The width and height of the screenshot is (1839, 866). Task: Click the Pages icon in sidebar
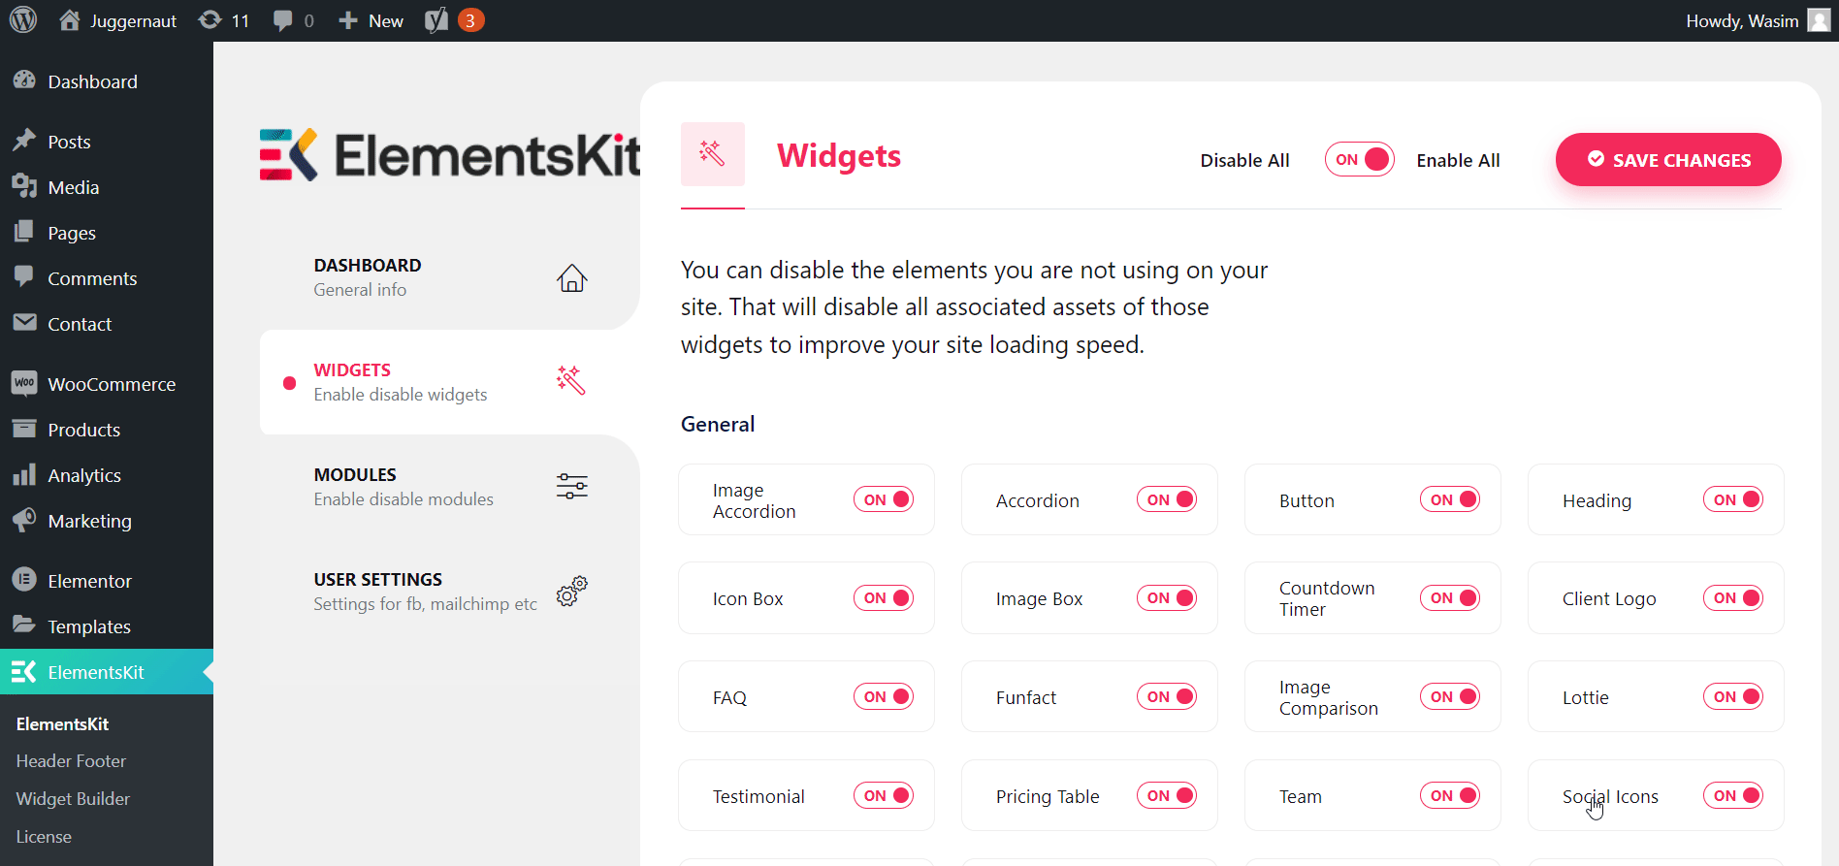click(x=24, y=232)
